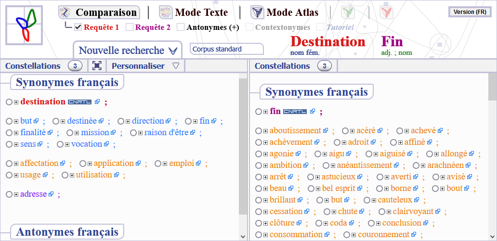Select radio button next to adresse
497x241 pixels.
coord(9,194)
